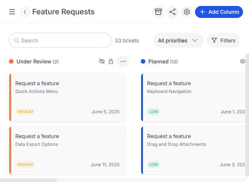The width and height of the screenshot is (249, 182).
Task: Open the archive box icon
Action: (x=158, y=12)
